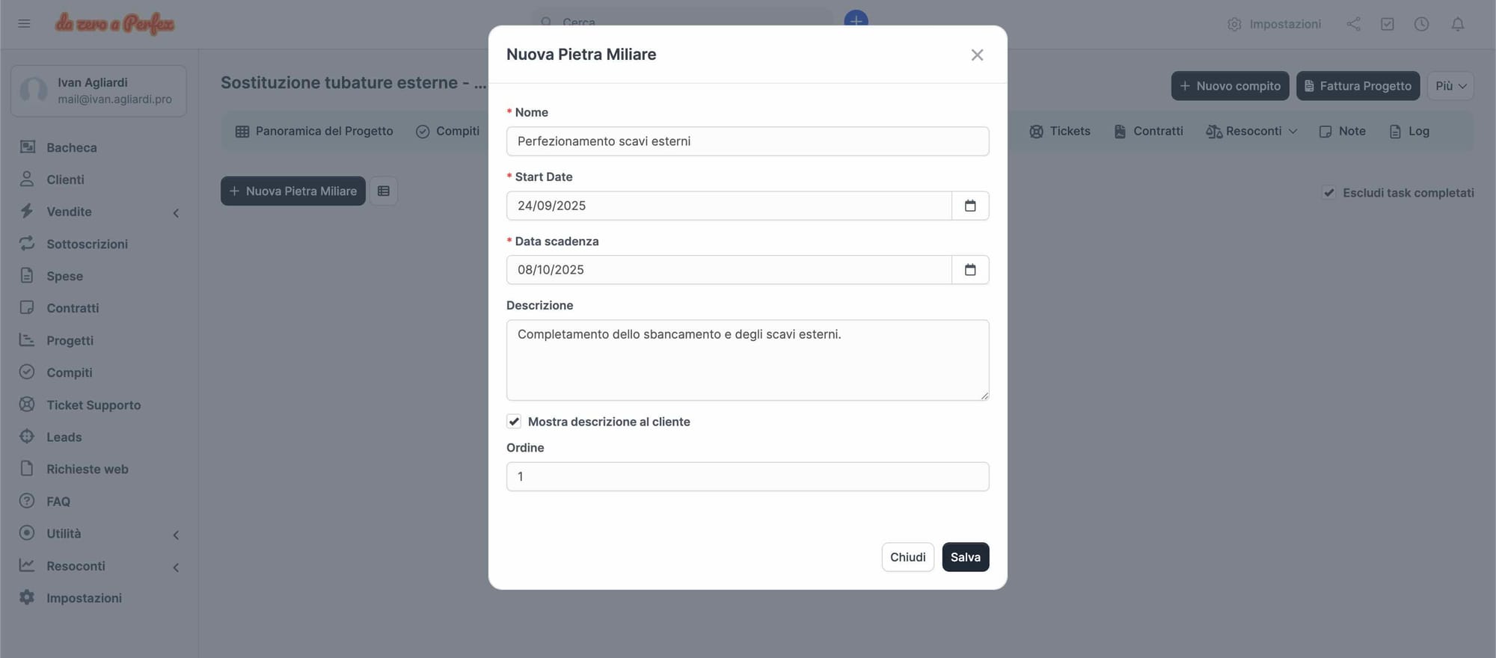Viewport: 1496px width, 658px height.
Task: Click the Chiudi button
Action: coord(907,557)
